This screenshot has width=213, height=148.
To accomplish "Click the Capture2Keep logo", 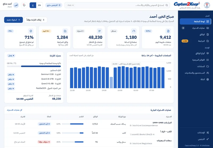I will pyautogui.click(x=187, y=4).
